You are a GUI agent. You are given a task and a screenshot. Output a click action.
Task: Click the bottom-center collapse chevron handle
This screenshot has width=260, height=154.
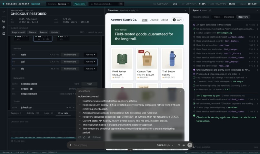point(130,150)
